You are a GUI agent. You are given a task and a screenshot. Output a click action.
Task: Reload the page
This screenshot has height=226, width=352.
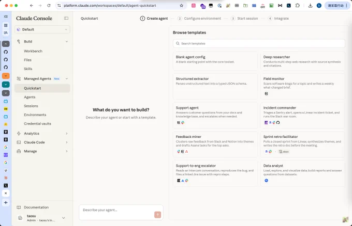49,6
